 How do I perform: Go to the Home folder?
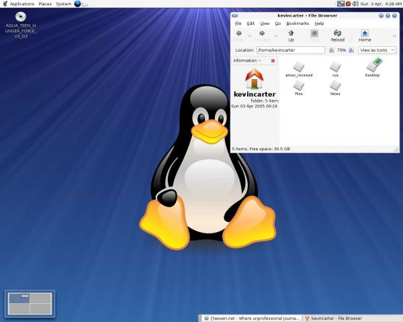[365, 35]
